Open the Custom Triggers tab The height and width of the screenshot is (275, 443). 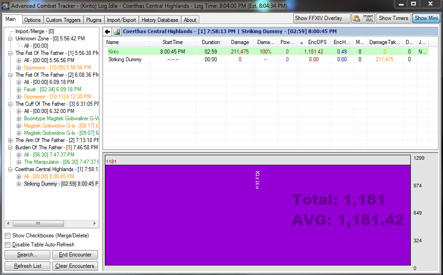click(63, 20)
